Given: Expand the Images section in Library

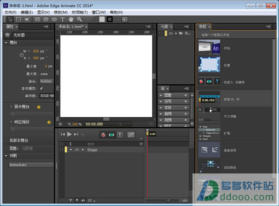Looking at the screenshot, I should click(161, 95).
